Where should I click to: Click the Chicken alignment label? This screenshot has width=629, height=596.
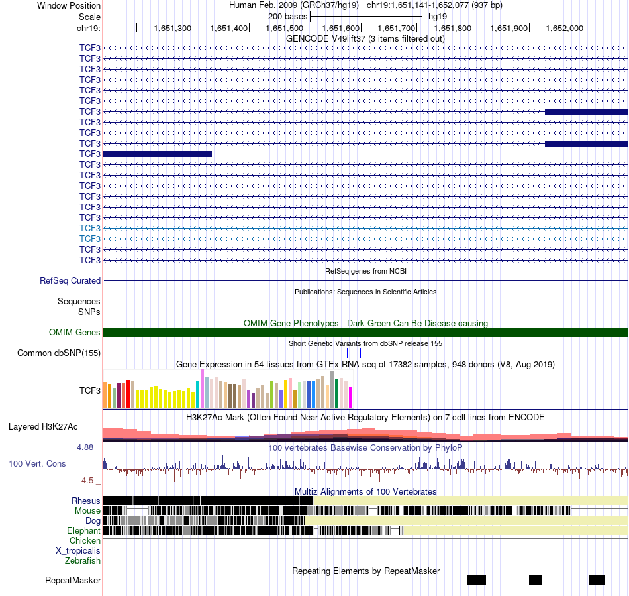[85, 540]
